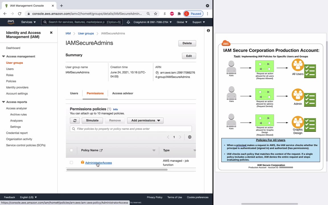Open the ABP adblock extension icon
The height and width of the screenshot is (205, 328).
(x=172, y=14)
